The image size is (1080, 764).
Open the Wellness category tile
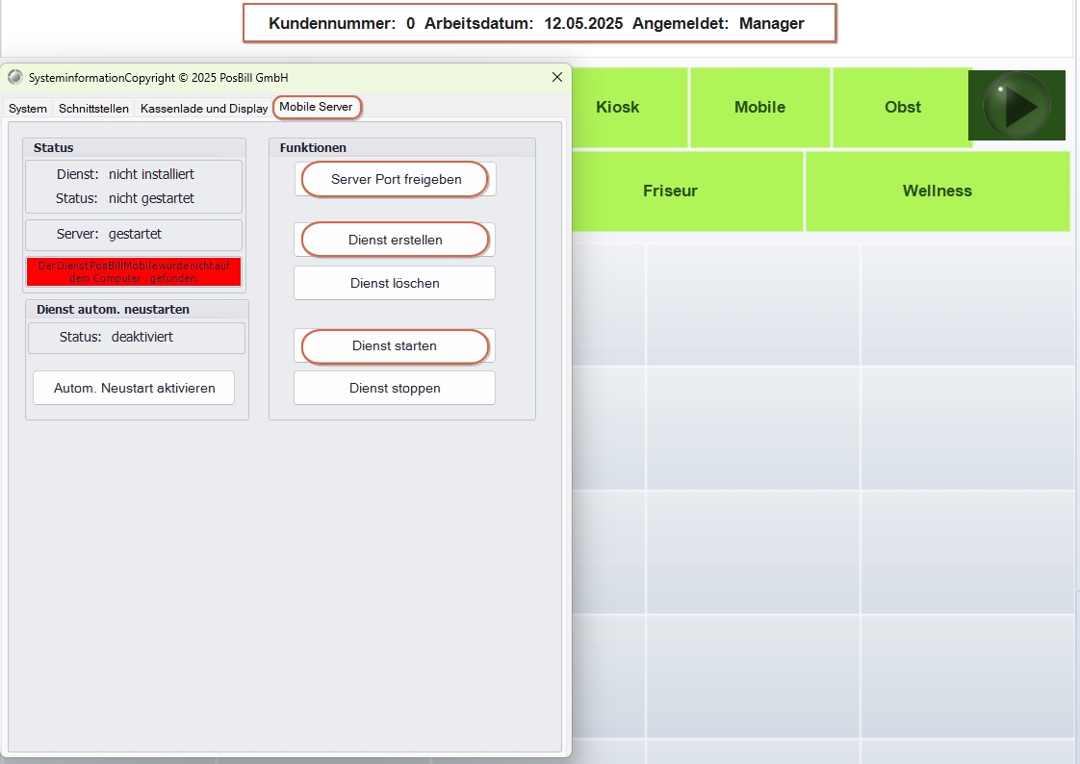pyautogui.click(x=937, y=191)
